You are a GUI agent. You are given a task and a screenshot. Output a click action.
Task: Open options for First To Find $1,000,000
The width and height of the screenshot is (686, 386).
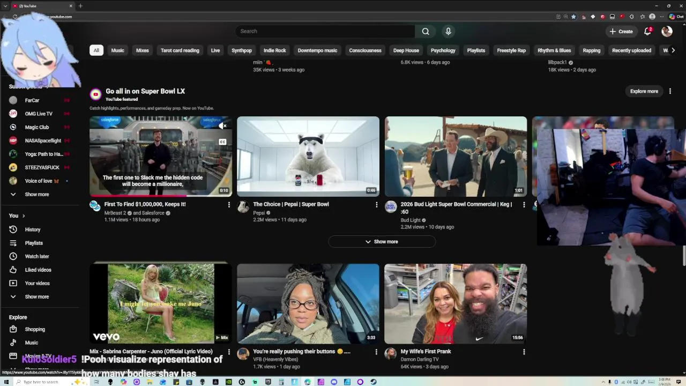tap(229, 205)
